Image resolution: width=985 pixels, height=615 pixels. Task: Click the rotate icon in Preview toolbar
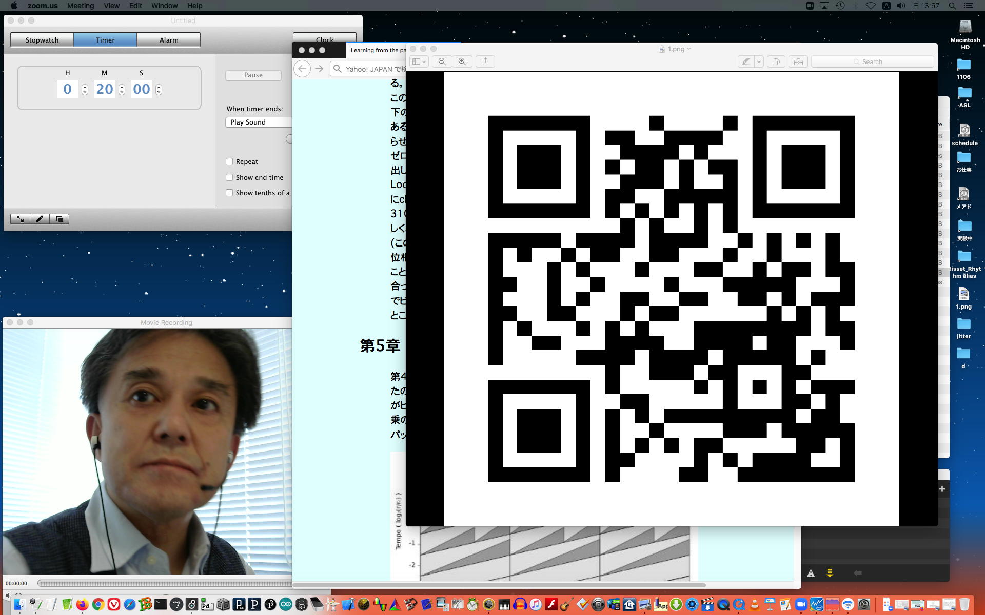coord(776,61)
